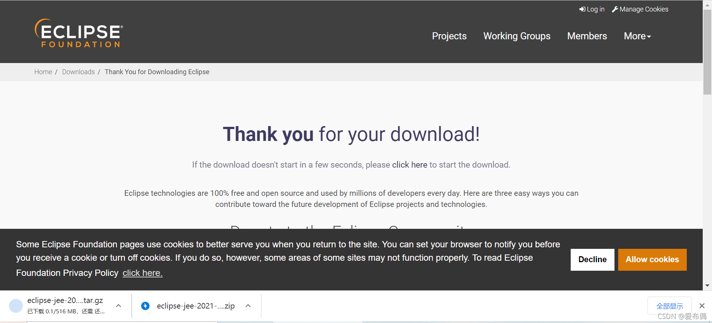Close the downloads bar
The width and height of the screenshot is (712, 323).
[x=702, y=306]
